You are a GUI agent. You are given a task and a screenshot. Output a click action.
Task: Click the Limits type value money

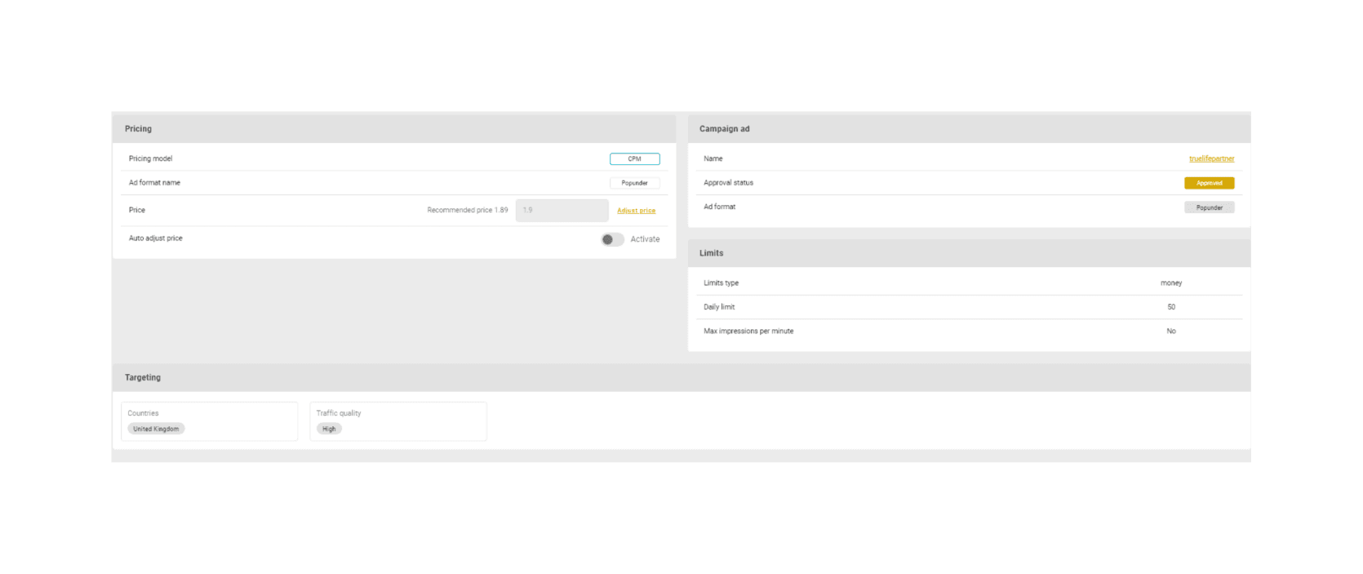coord(1171,283)
